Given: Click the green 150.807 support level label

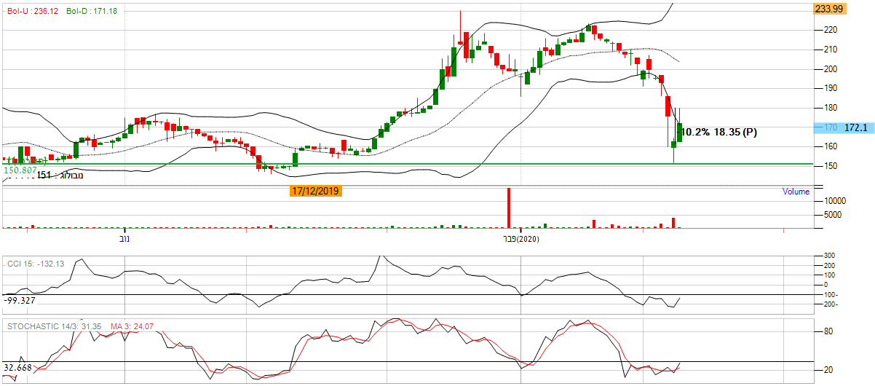Looking at the screenshot, I should coord(20,170).
